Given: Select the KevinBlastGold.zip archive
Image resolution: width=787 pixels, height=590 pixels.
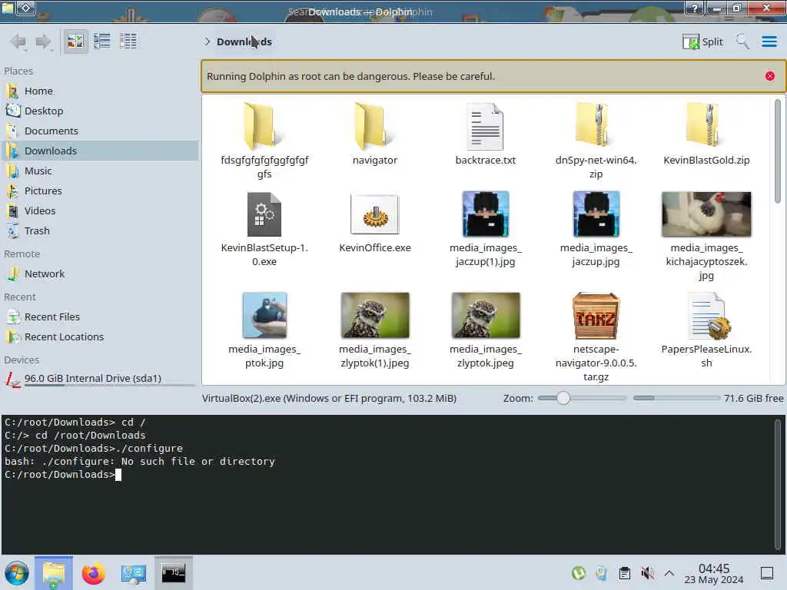Looking at the screenshot, I should pyautogui.click(x=706, y=134).
